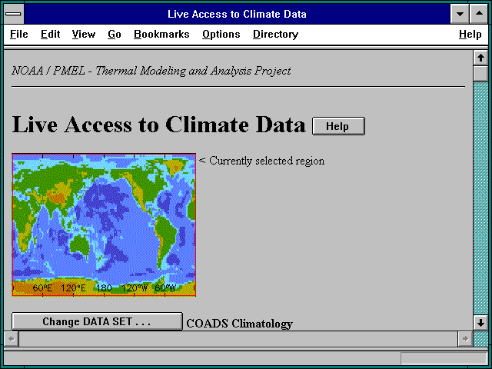Click the vertical scrollbar thumb
492x369 pixels.
[480, 74]
